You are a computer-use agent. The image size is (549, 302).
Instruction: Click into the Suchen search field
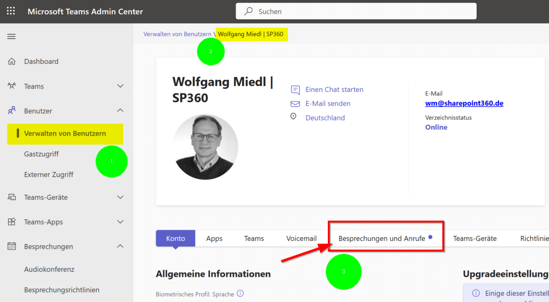click(x=361, y=11)
